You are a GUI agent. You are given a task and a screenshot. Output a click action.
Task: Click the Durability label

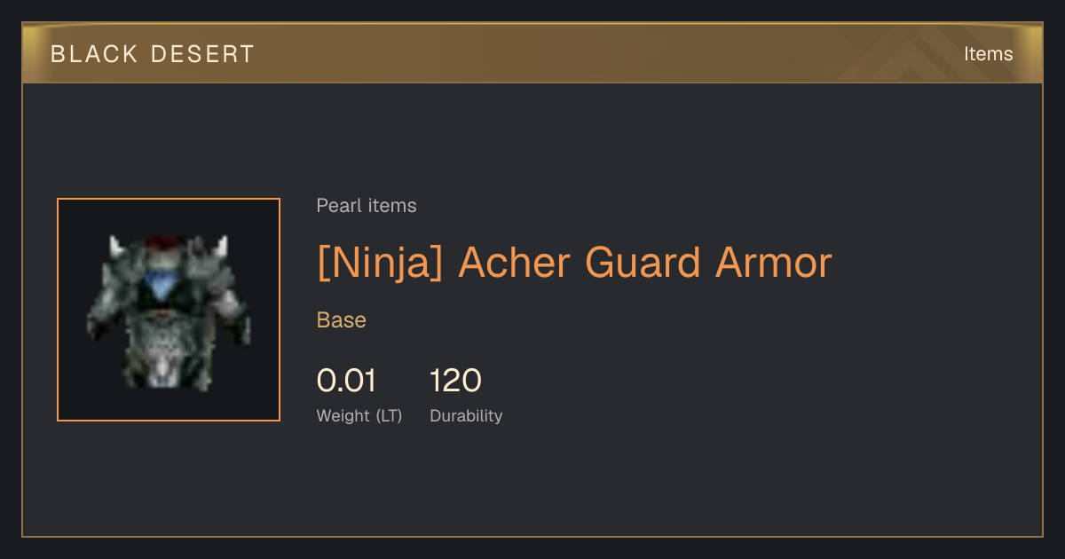coord(466,415)
